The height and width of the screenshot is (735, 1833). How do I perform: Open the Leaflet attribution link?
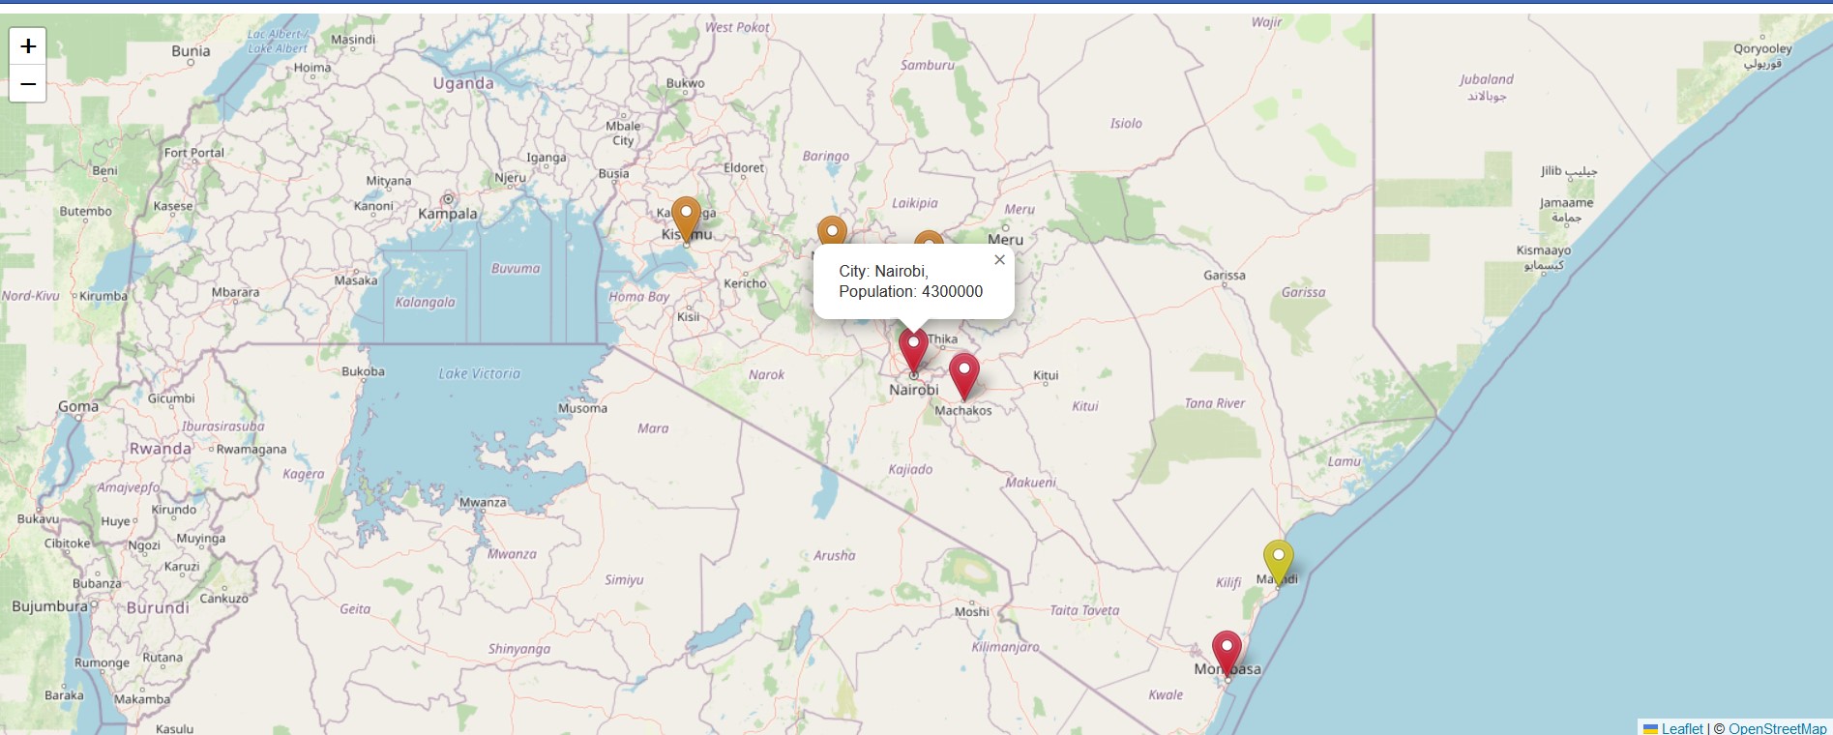click(1682, 728)
